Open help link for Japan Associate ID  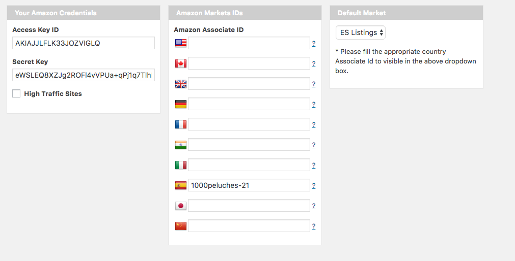[x=314, y=206]
